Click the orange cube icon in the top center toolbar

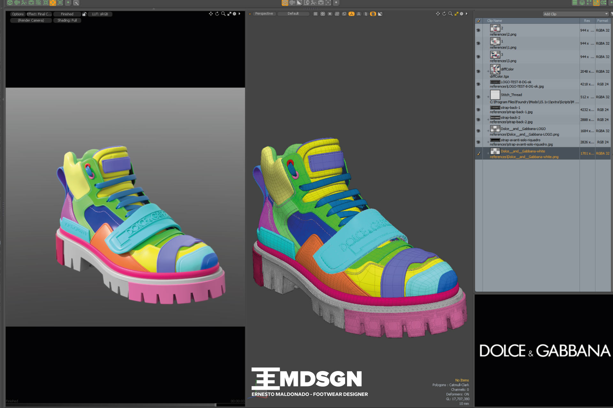pyautogui.click(x=285, y=3)
